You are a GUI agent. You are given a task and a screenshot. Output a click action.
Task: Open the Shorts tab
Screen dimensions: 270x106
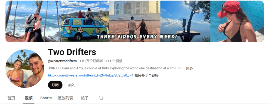coord(46,98)
